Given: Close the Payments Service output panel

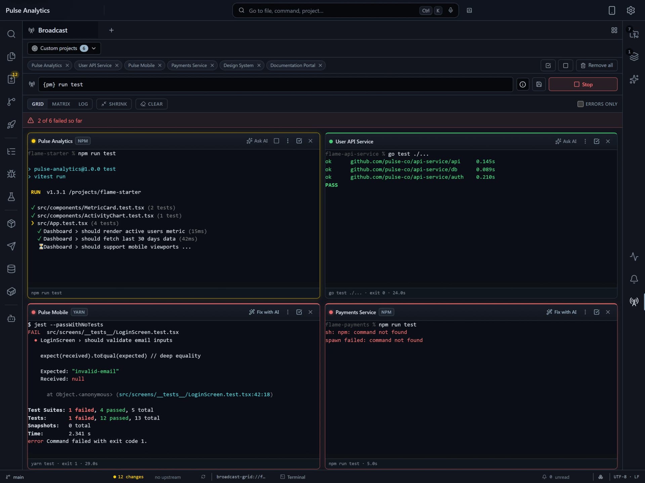Looking at the screenshot, I should click(608, 312).
